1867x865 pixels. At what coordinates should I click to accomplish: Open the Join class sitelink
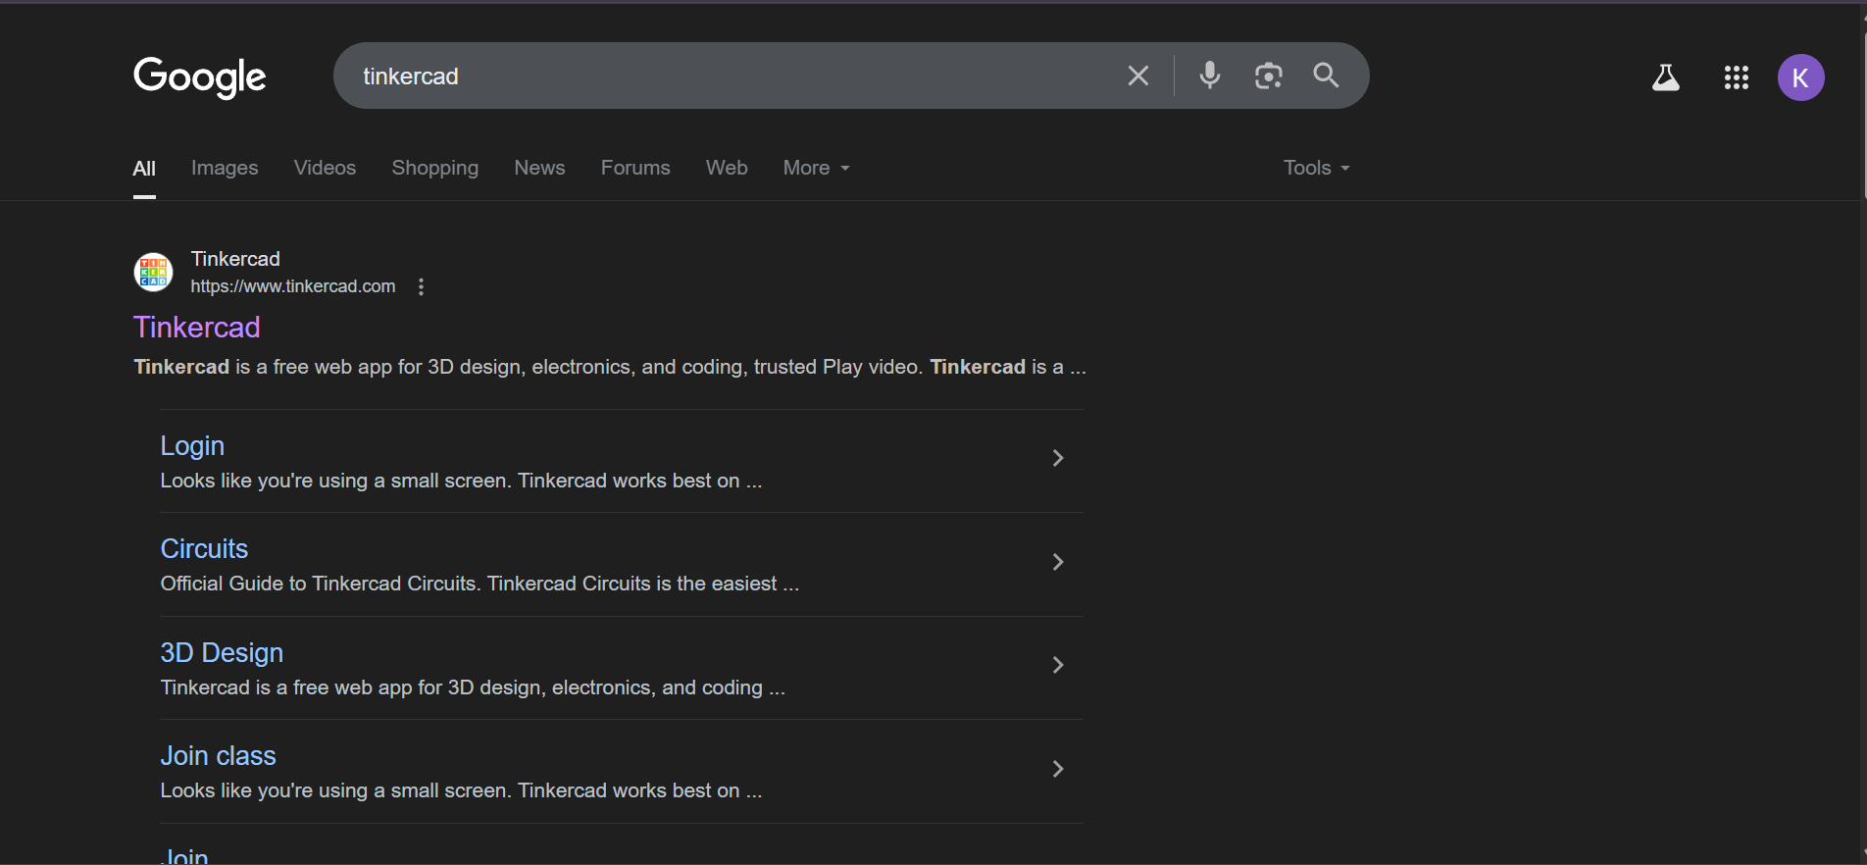pos(218,755)
